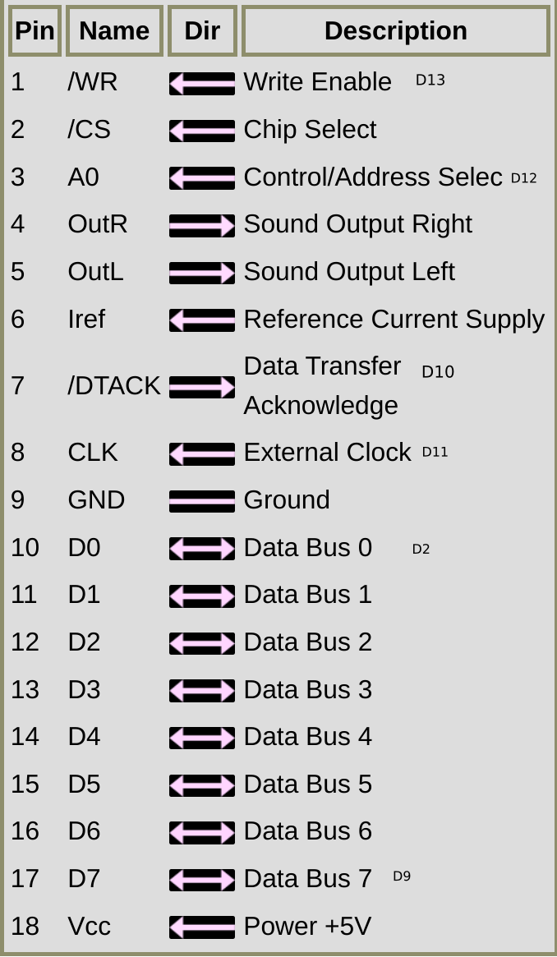Click the Description column header
This screenshot has width=557, height=957.
pos(396,30)
